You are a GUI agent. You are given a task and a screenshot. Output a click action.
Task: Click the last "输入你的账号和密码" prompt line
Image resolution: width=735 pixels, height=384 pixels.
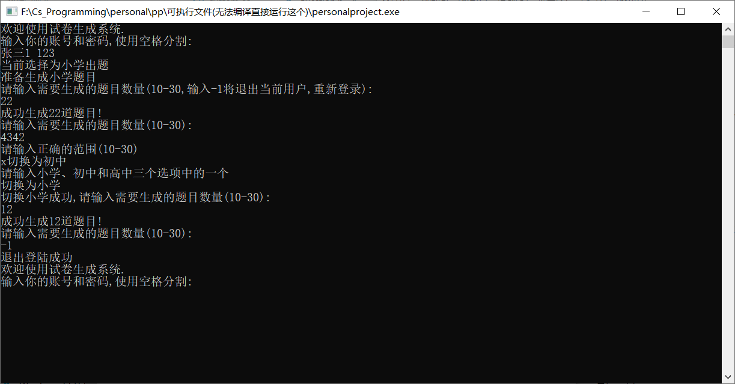pyautogui.click(x=96, y=282)
